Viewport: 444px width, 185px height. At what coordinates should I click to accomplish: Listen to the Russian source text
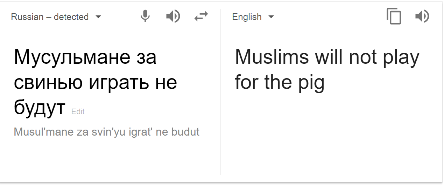point(173,16)
